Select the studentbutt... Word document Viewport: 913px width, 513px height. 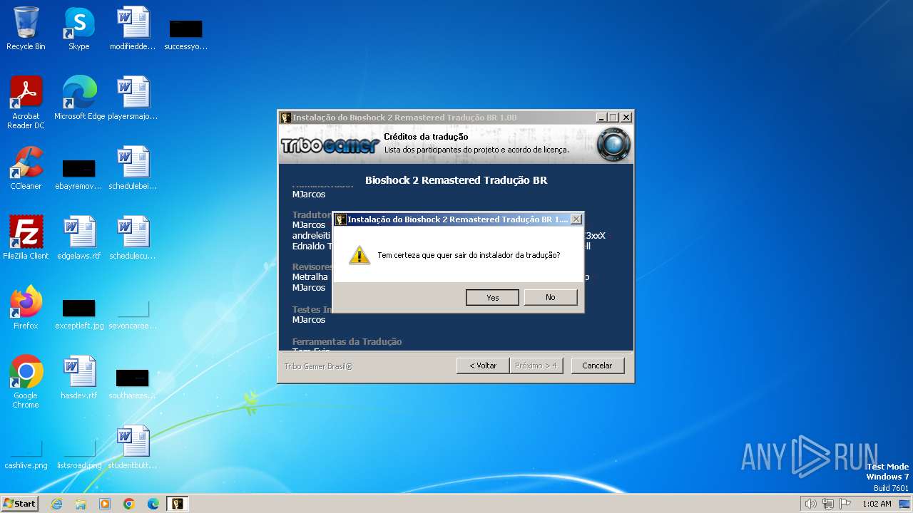pos(133,447)
